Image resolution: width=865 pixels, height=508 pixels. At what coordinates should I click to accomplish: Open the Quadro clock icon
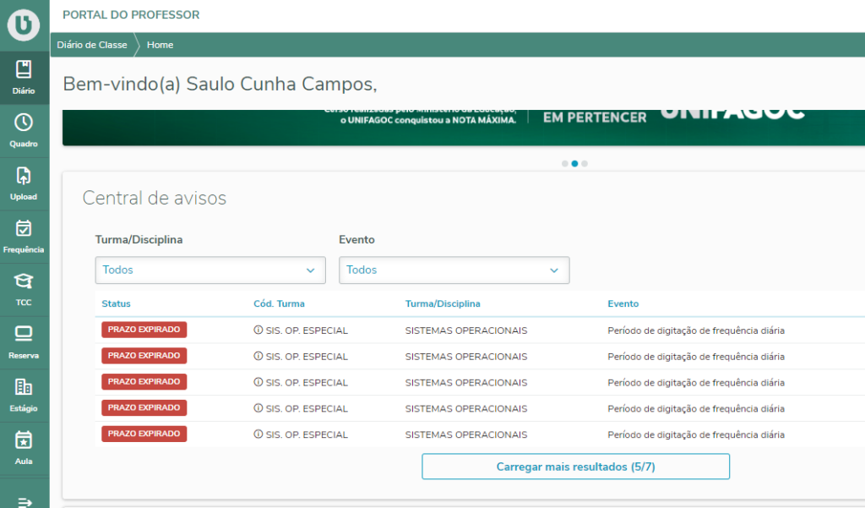24,123
